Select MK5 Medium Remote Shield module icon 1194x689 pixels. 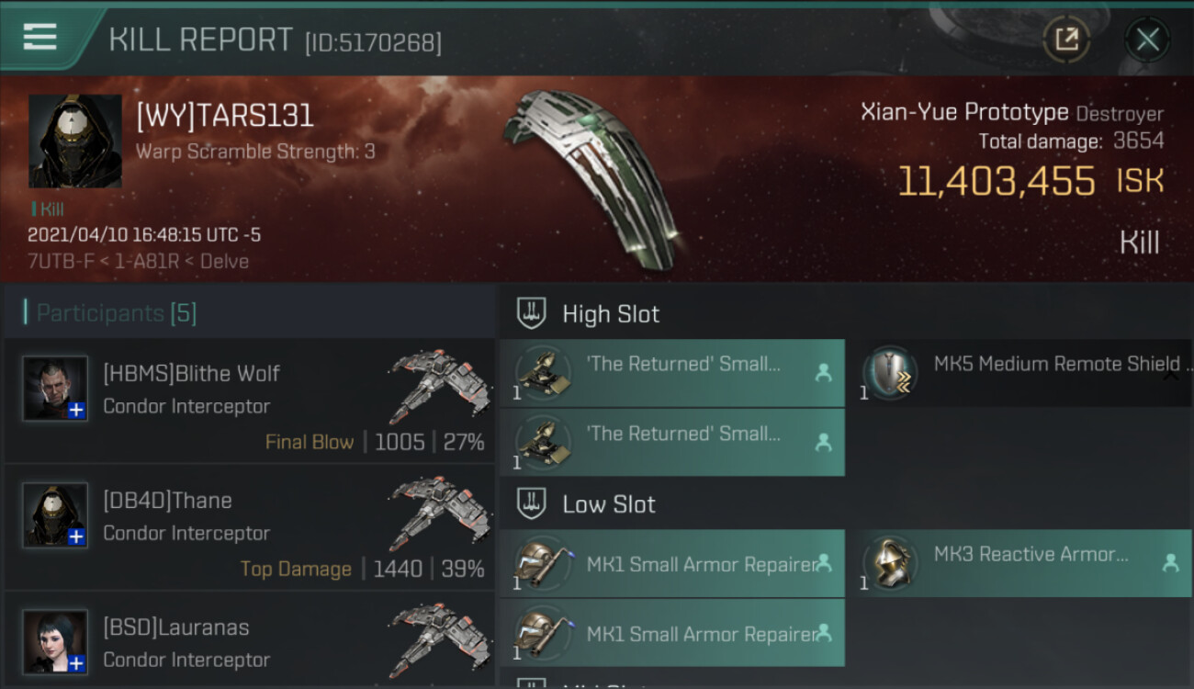pyautogui.click(x=889, y=373)
